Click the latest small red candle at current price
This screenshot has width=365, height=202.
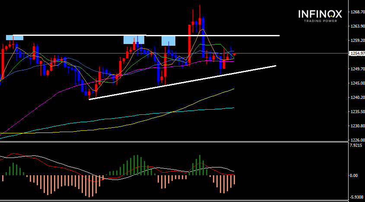(x=235, y=54)
